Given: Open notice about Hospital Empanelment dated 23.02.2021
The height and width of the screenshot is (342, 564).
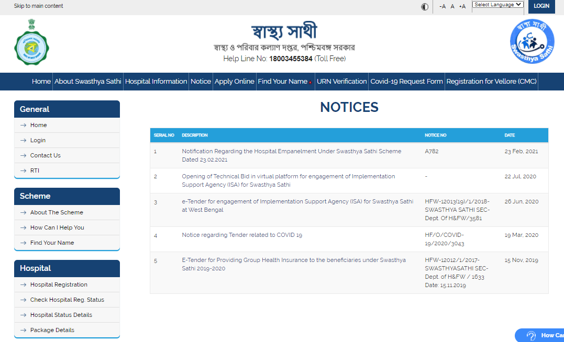Looking at the screenshot, I should point(291,155).
